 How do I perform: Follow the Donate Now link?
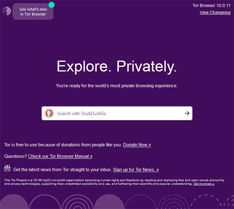[x=137, y=145]
